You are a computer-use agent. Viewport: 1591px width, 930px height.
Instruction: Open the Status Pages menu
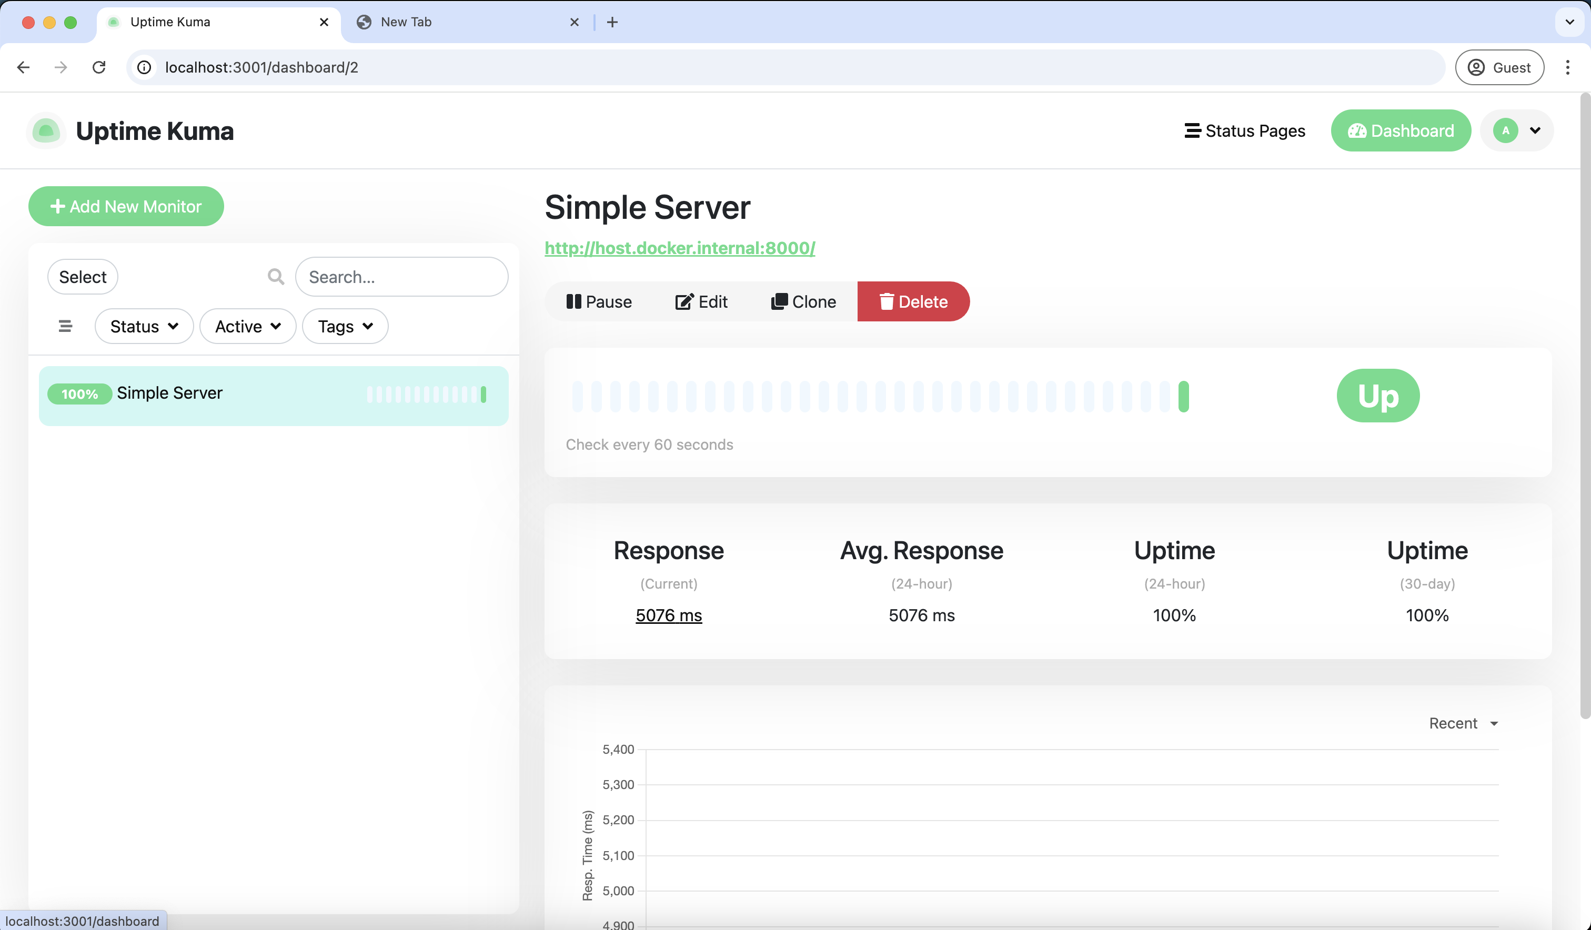tap(1245, 130)
